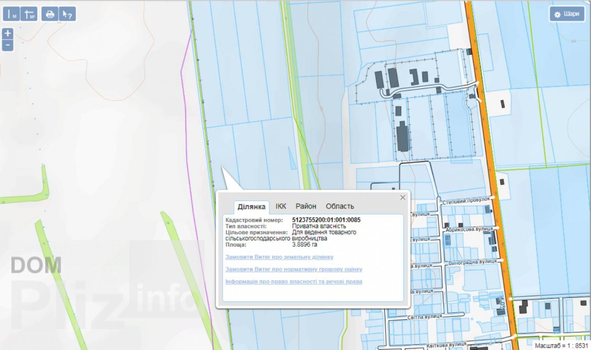Click the cadastral number 5123755200:01:001:0085
The height and width of the screenshot is (350, 591).
pos(326,220)
